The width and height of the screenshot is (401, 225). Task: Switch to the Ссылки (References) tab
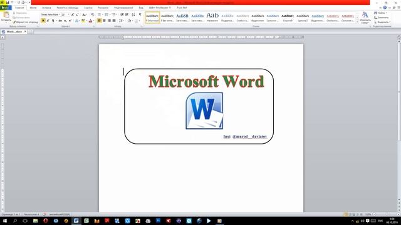[88, 7]
